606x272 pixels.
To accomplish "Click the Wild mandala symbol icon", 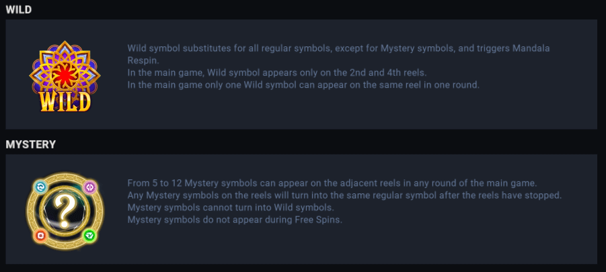I will (x=65, y=76).
